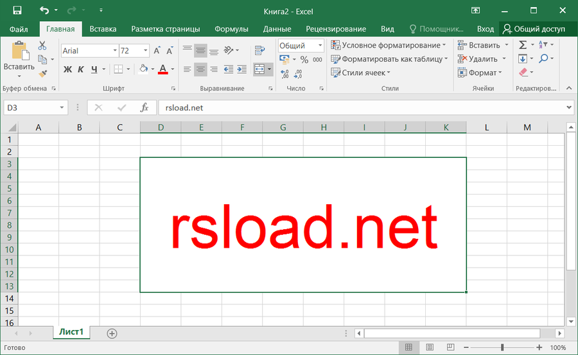Viewport: 578px width, 355px height.
Task: Click the AutoSum sigma icon
Action: pos(522,45)
